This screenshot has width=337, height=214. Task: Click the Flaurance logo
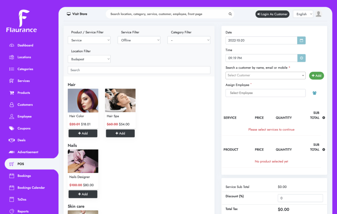point(22,21)
